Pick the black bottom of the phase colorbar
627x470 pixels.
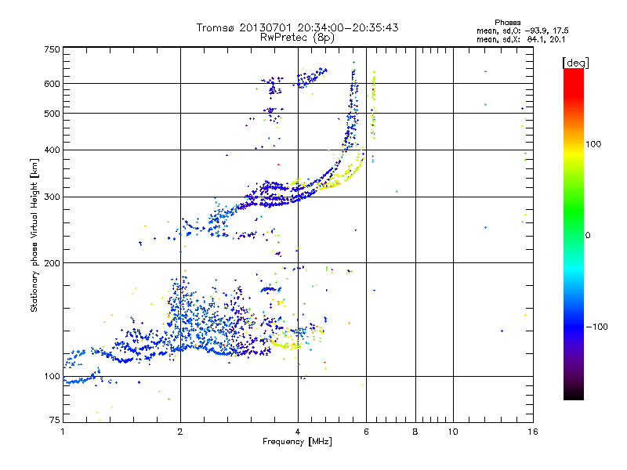574,396
